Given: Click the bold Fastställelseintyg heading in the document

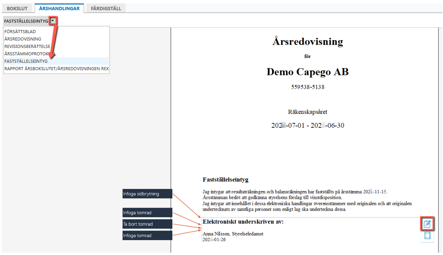Looking at the screenshot, I should point(226,180).
